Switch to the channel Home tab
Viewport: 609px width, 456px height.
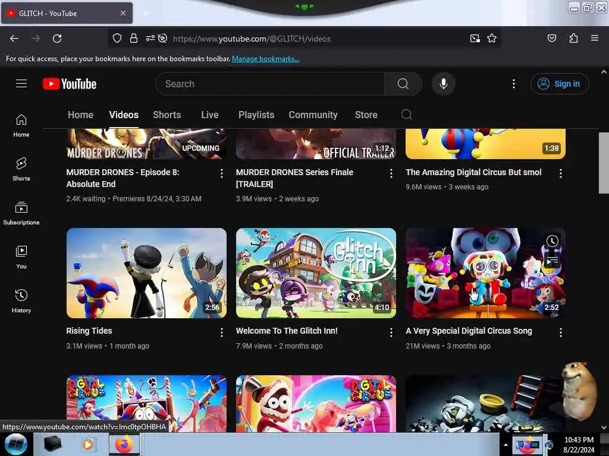pyautogui.click(x=80, y=115)
